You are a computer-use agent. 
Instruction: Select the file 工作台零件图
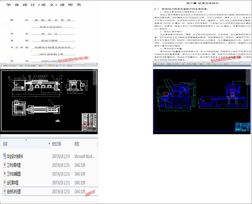point(14,165)
